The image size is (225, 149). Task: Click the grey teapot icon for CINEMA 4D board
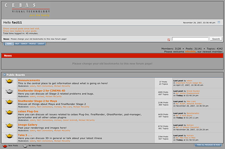[9, 92]
